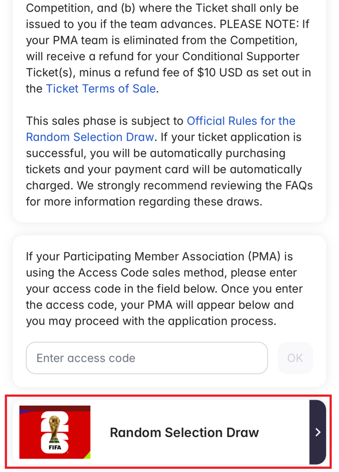Open the Official Rules for the Random Selection Draw link
The image size is (339, 472).
[241, 121]
